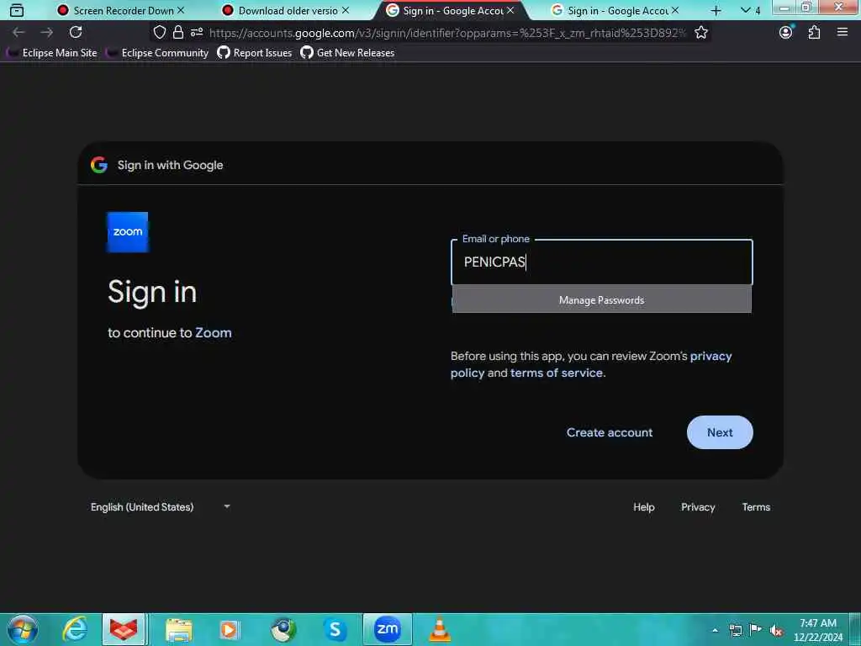
Task: Click the Next button
Action: [x=720, y=432]
